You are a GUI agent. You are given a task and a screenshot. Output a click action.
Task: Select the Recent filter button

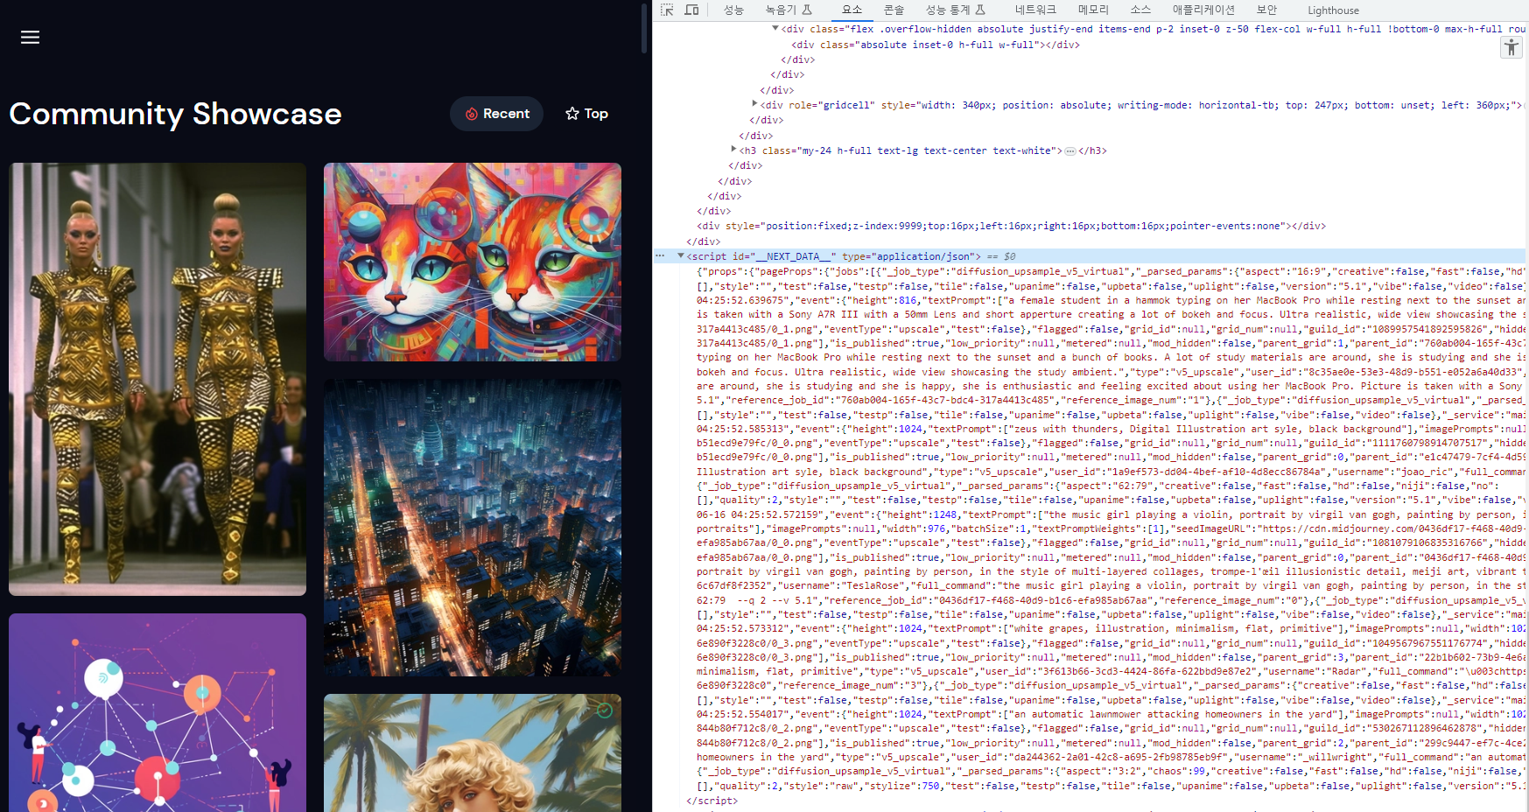coord(496,114)
